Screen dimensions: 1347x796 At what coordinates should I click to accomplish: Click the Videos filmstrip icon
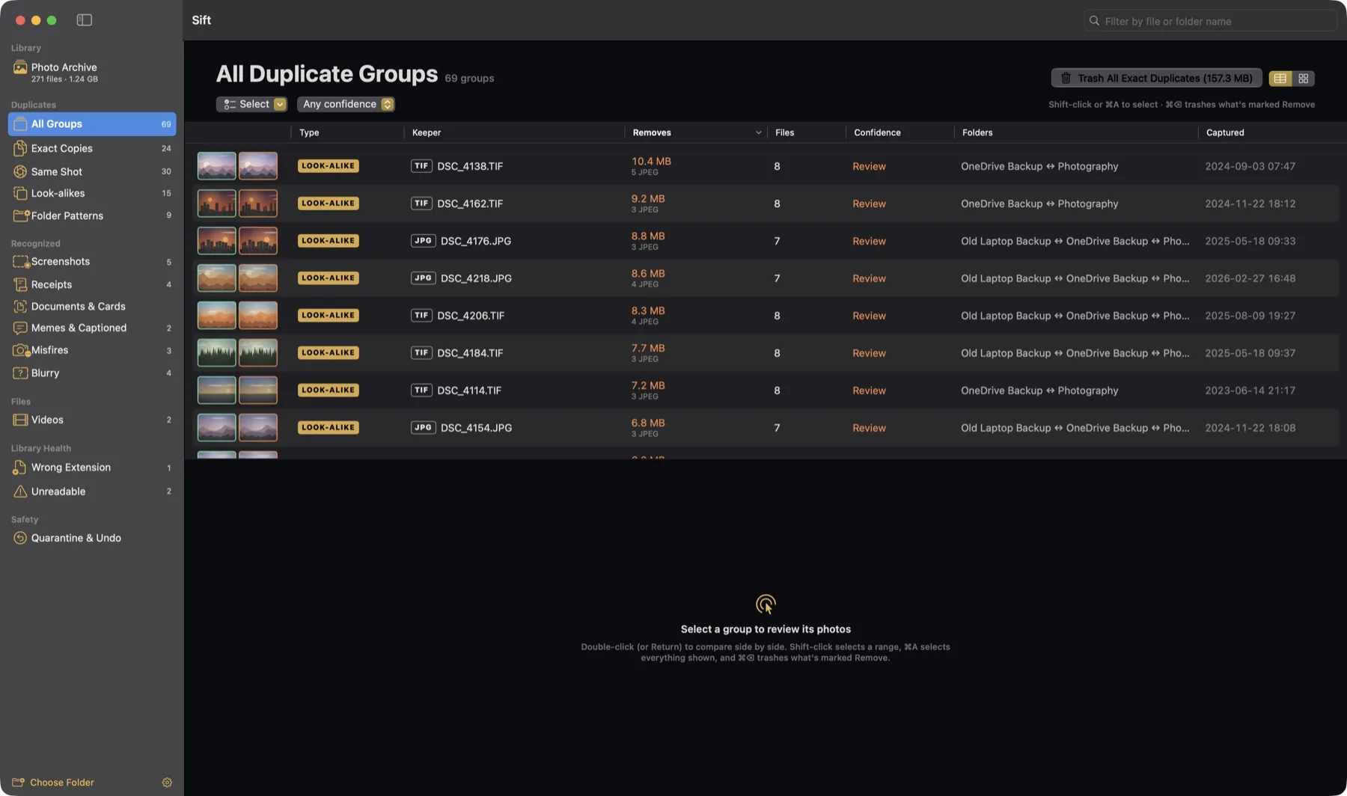coord(20,420)
